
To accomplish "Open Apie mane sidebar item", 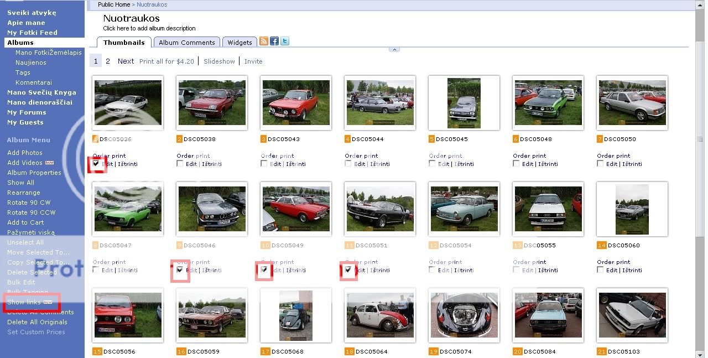I will click(26, 23).
